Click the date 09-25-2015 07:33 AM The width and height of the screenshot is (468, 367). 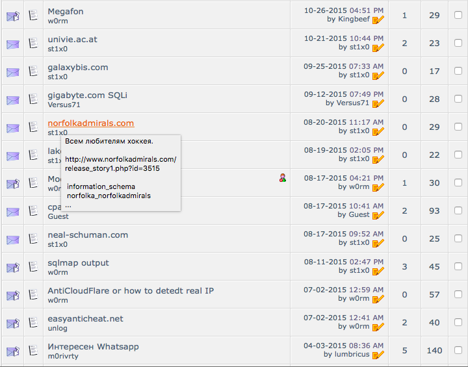(344, 66)
